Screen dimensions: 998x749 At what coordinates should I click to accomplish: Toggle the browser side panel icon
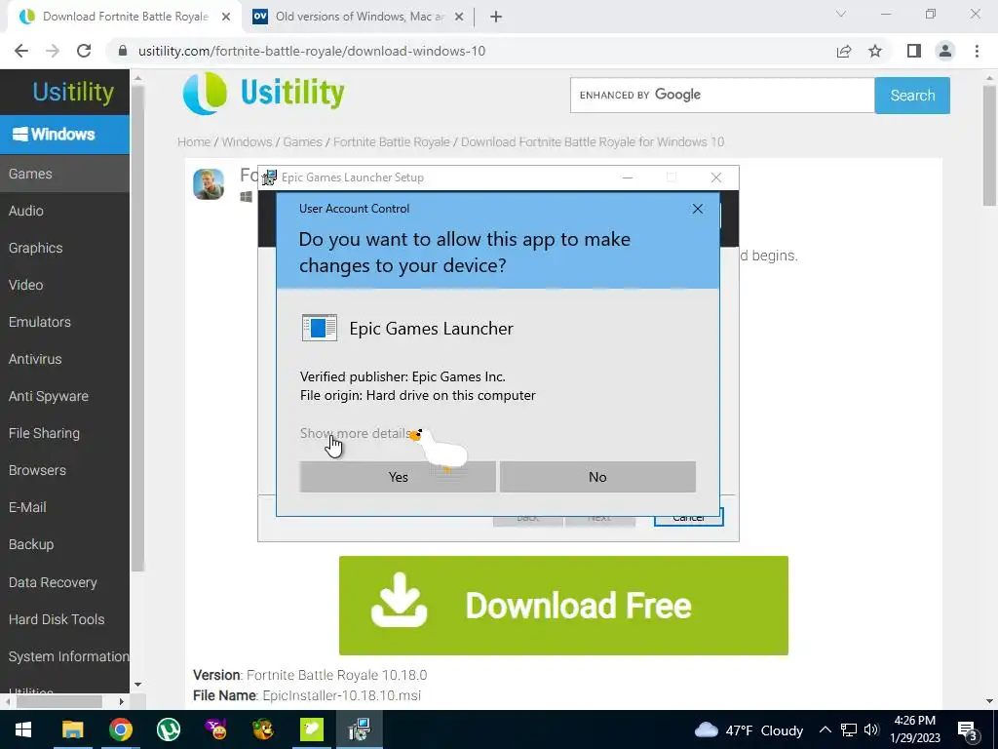click(x=914, y=51)
